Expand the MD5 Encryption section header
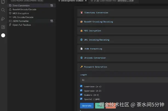The height and width of the screenshot is (111, 168). tap(123, 31)
